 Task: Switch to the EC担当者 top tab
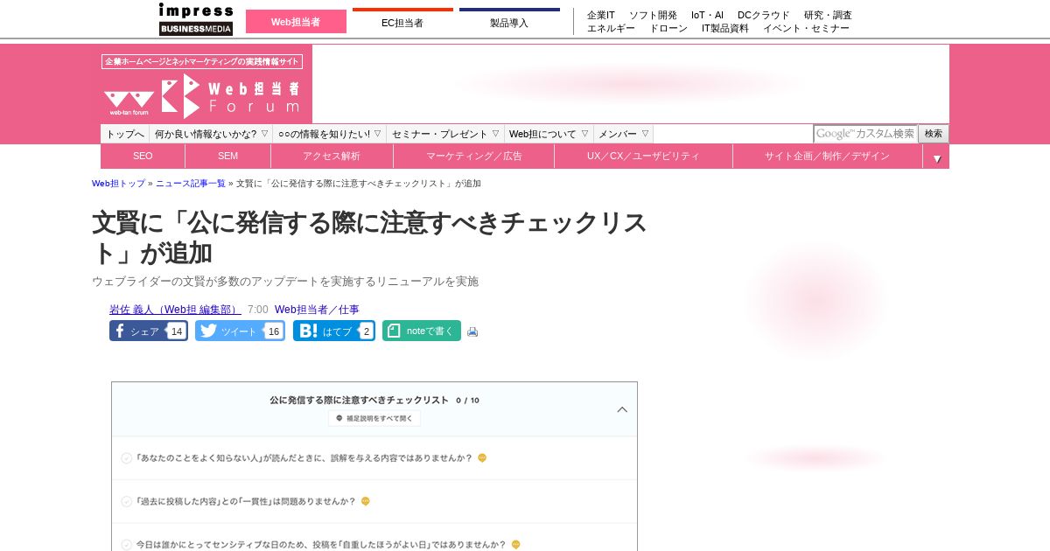tap(402, 22)
